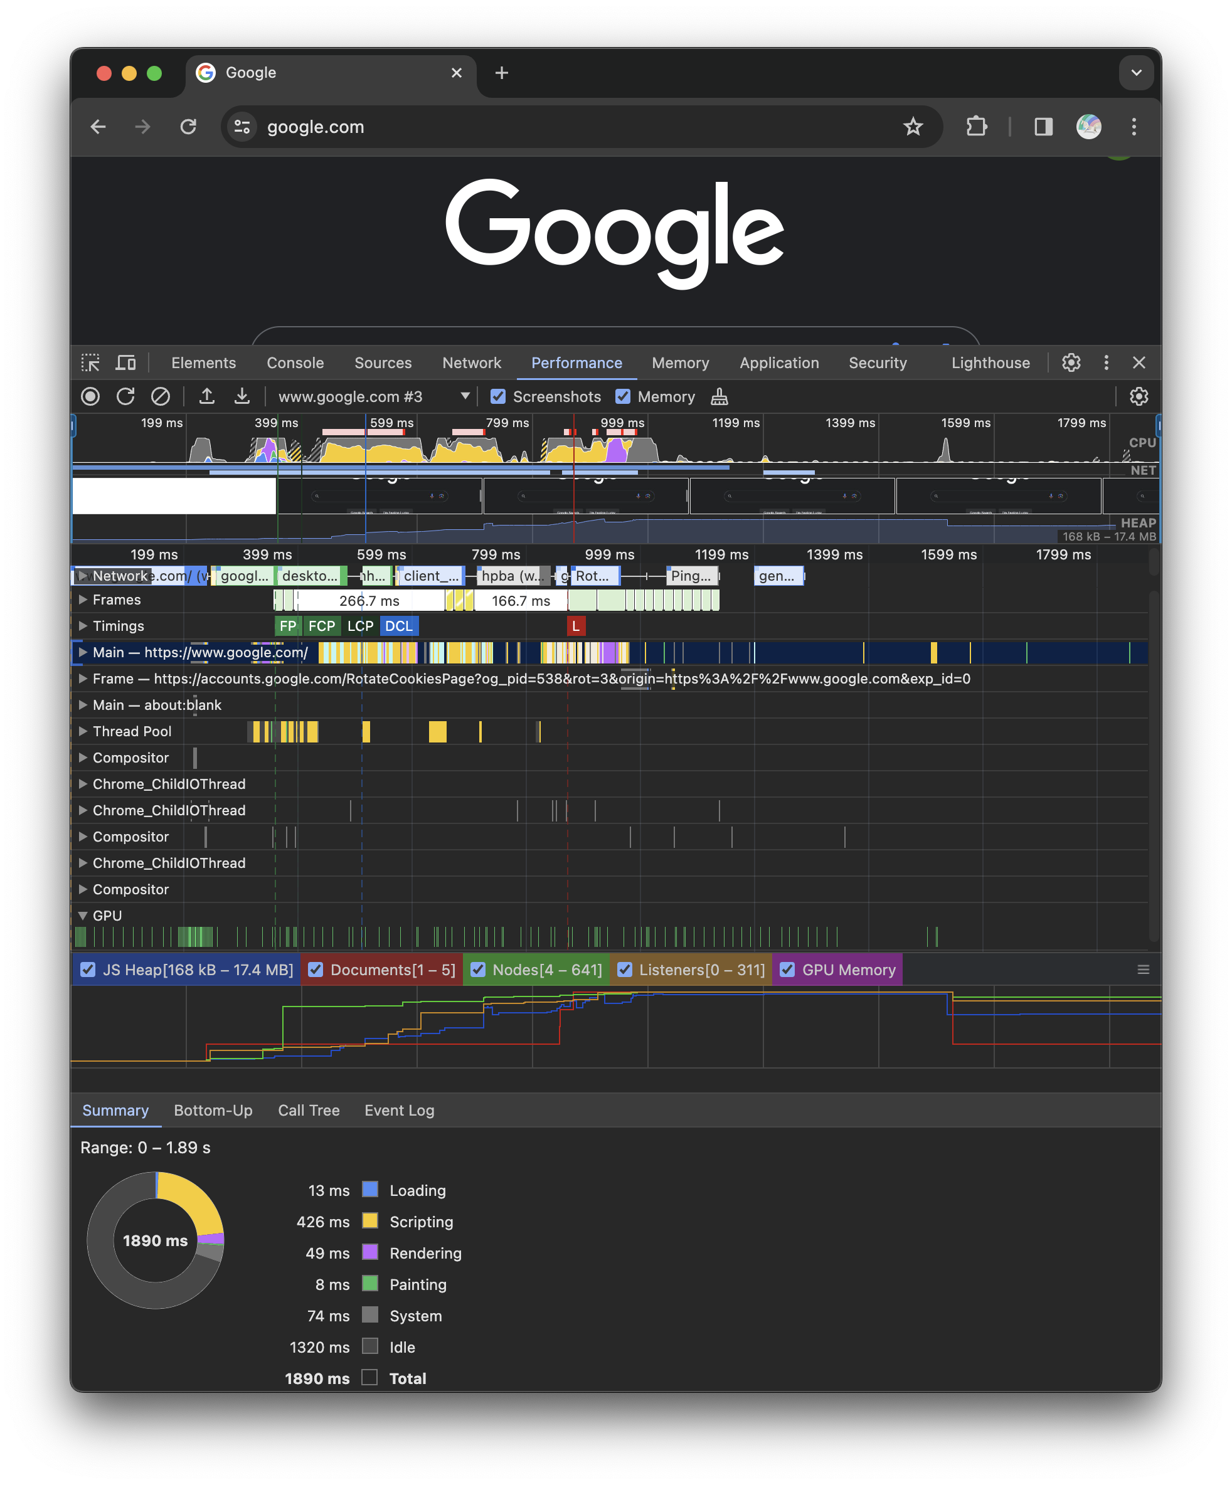Close the Google browser tab

coord(456,73)
